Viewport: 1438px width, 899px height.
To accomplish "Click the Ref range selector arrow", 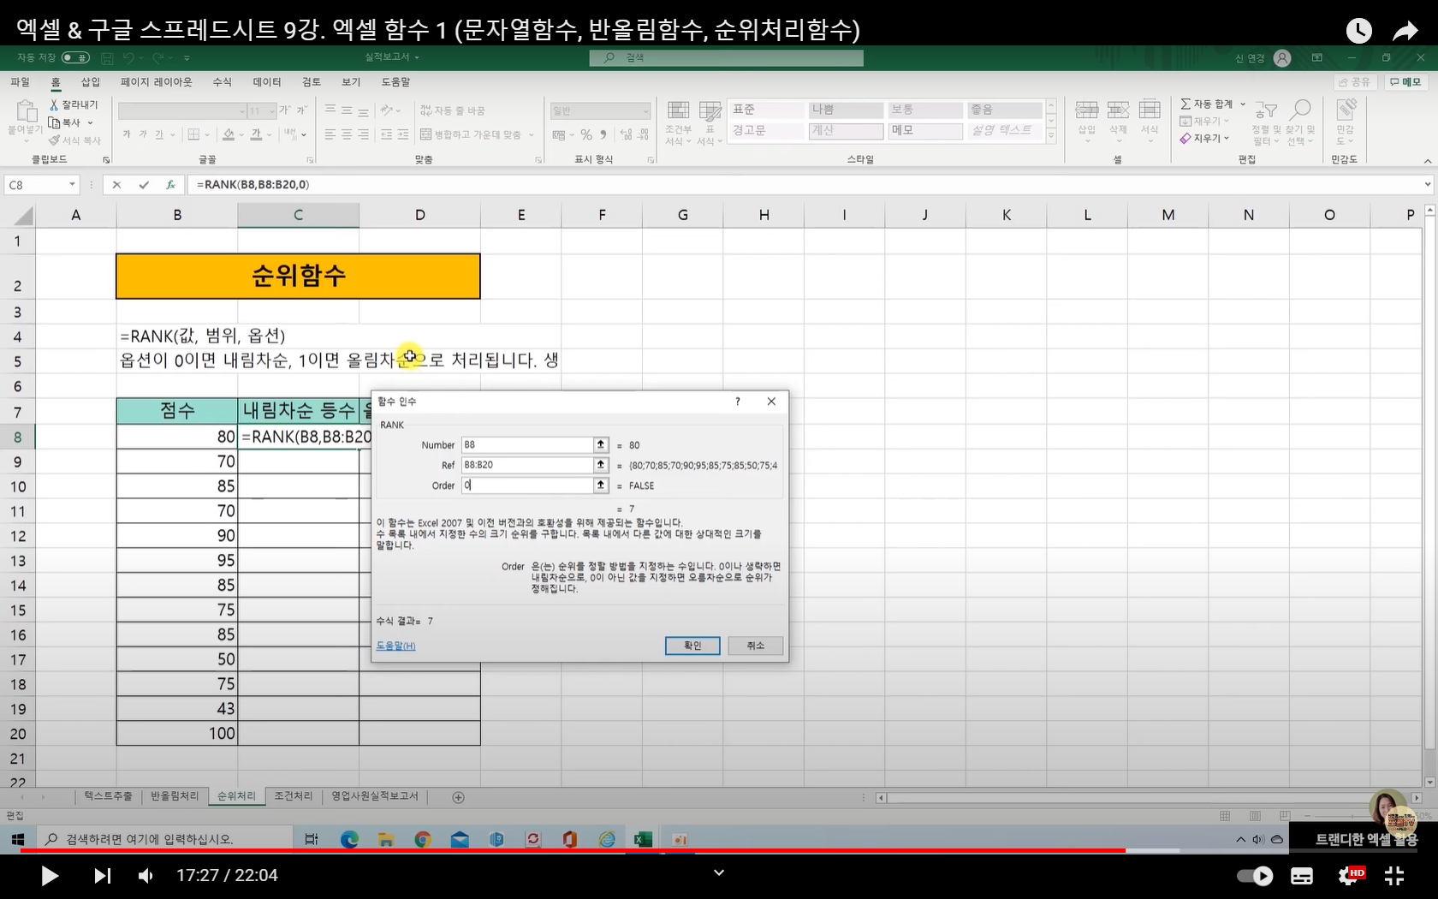I will (601, 465).
